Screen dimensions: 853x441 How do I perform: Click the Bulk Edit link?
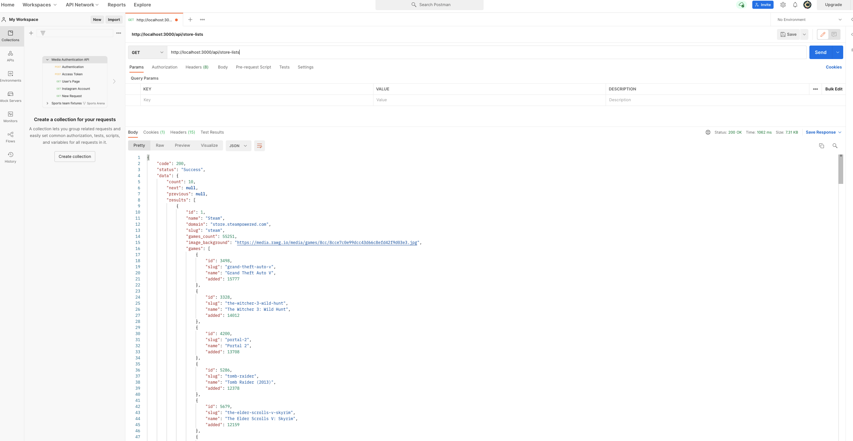834,89
